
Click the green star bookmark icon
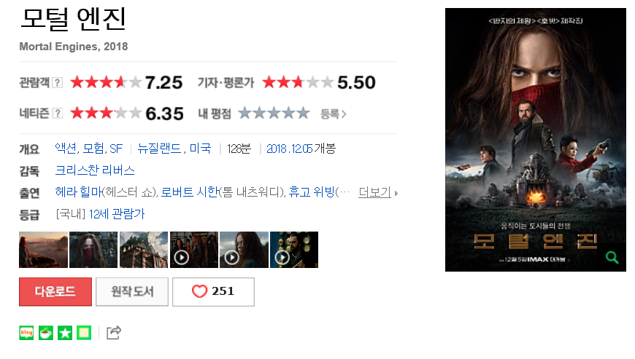(65, 333)
